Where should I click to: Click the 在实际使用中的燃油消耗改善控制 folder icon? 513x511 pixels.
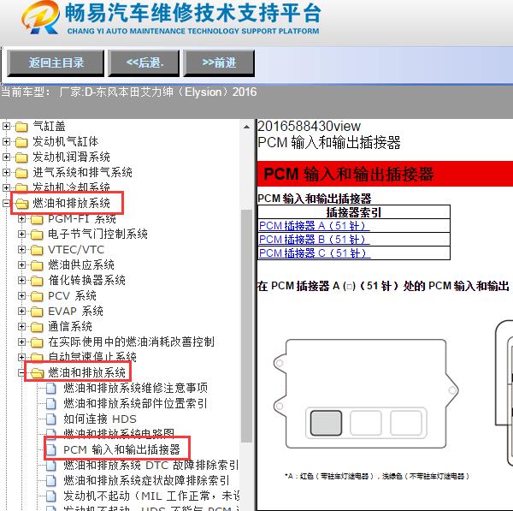[37, 342]
